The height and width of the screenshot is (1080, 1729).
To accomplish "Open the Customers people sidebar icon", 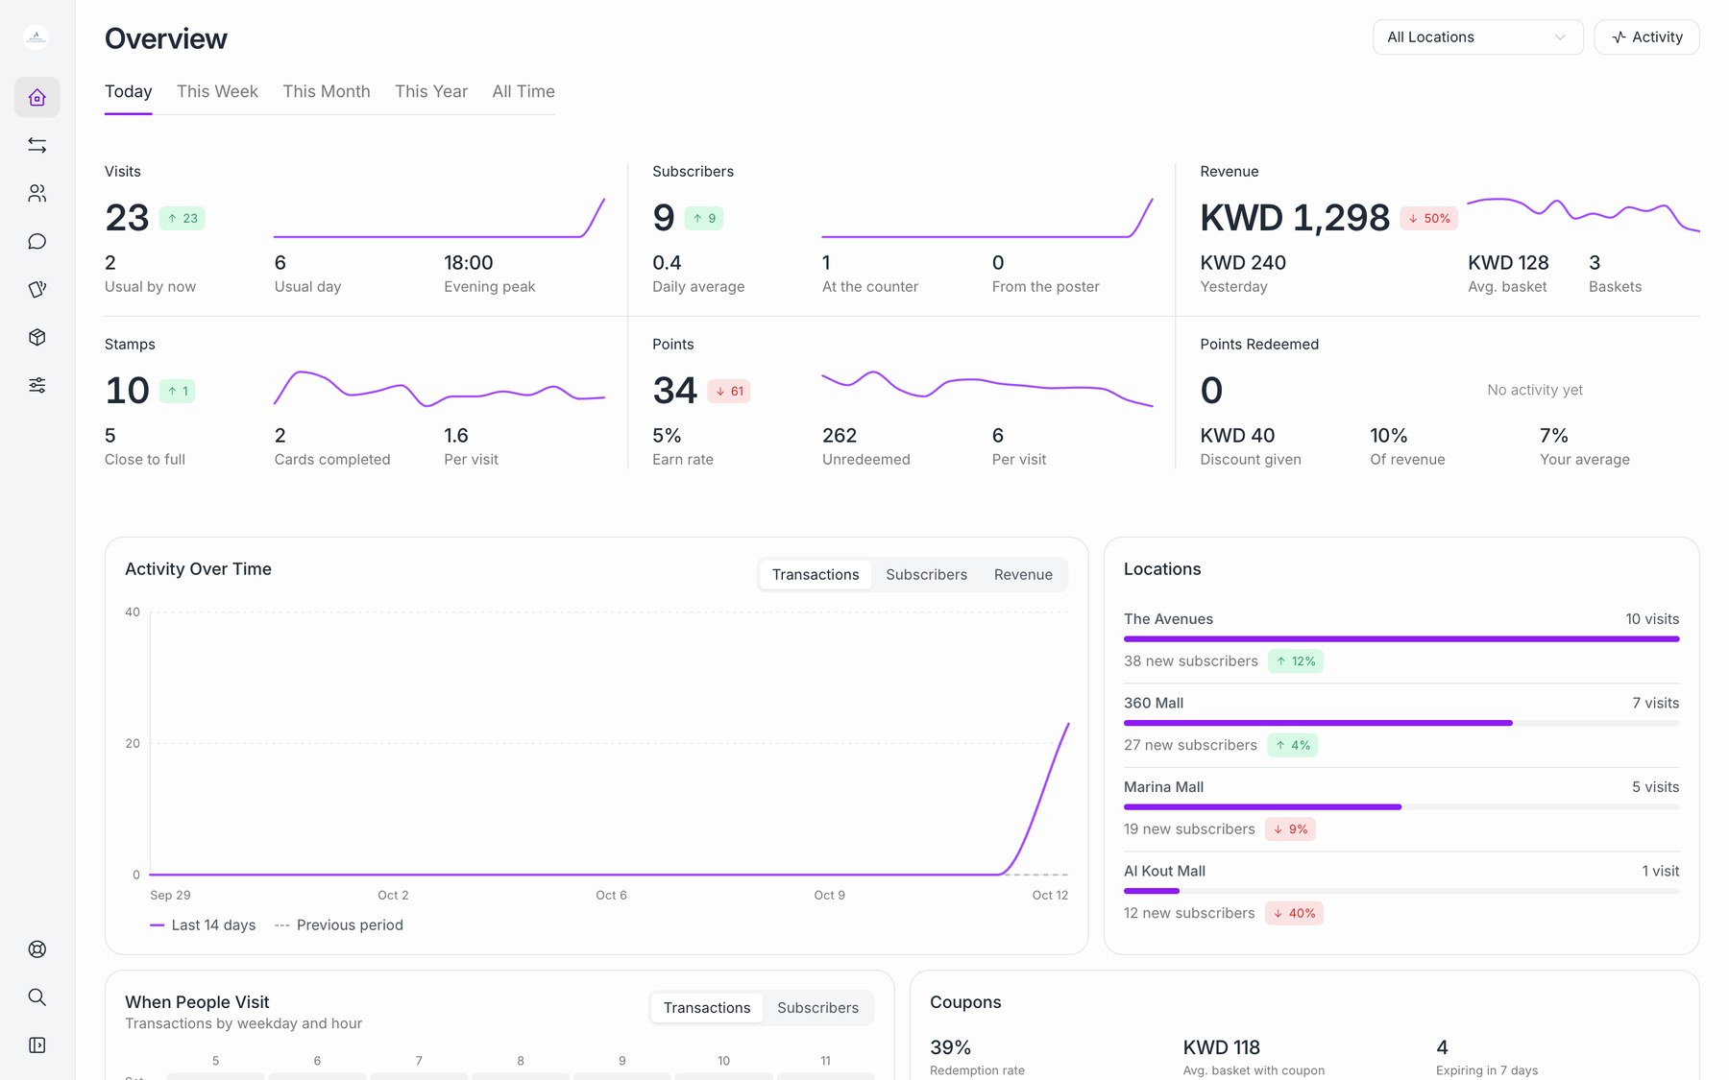I will [x=37, y=194].
